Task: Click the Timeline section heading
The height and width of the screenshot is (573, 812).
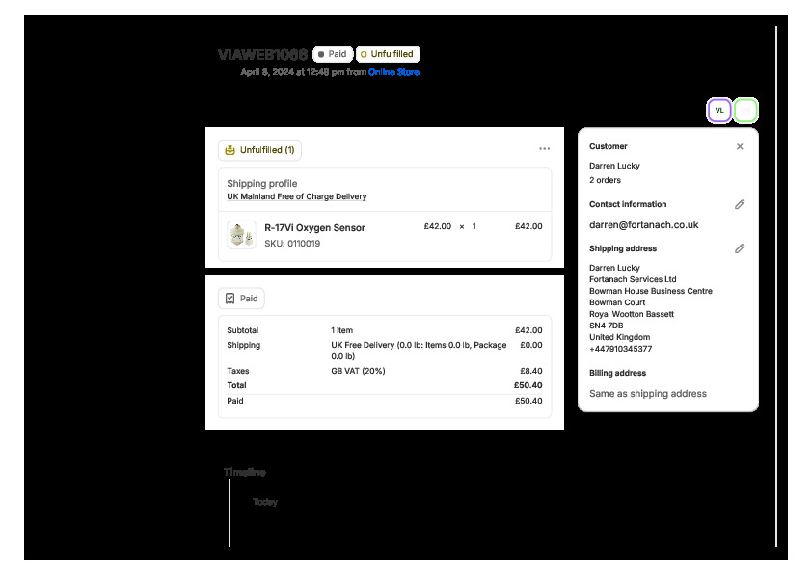Action: 244,472
